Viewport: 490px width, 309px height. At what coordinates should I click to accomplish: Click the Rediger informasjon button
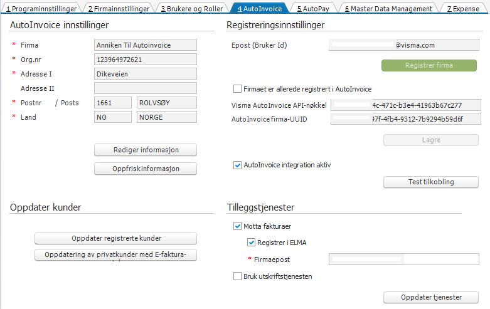pyautogui.click(x=146, y=150)
